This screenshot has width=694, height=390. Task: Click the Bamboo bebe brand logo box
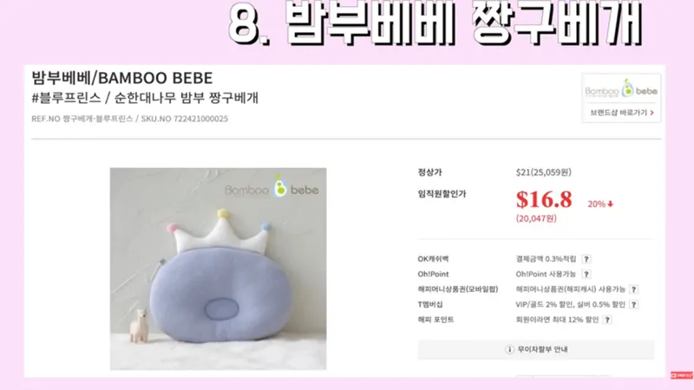pyautogui.click(x=621, y=91)
